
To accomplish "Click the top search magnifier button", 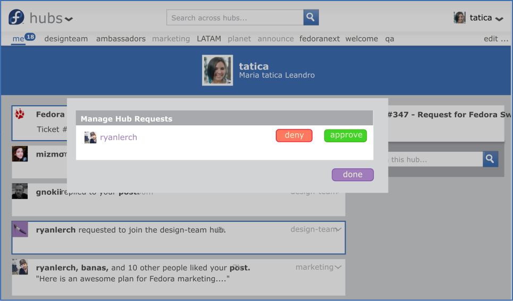I will (x=311, y=18).
